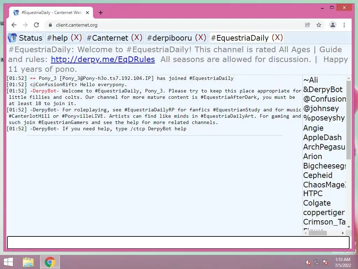Click the muted volume tray icon

(x=308, y=262)
